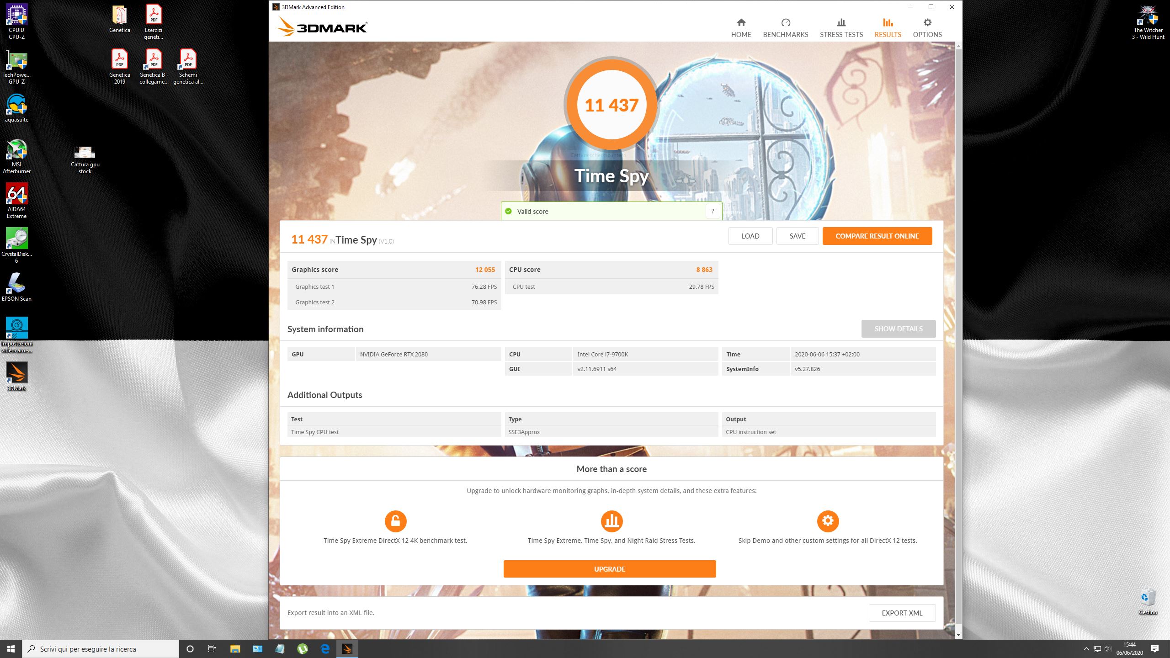This screenshot has width=1170, height=658.
Task: Click the orange UPGRADE button
Action: [x=609, y=568]
